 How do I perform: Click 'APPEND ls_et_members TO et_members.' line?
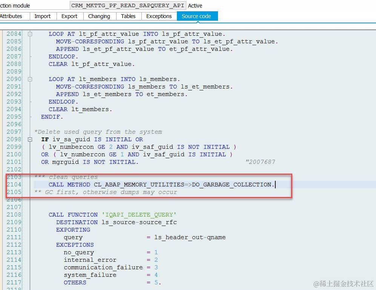(x=121, y=94)
